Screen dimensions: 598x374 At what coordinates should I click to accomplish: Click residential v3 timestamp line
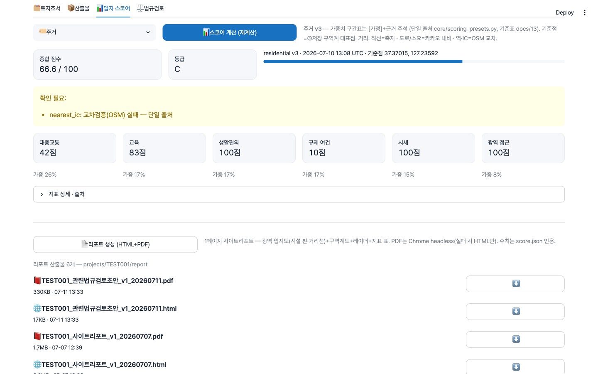(x=350, y=53)
